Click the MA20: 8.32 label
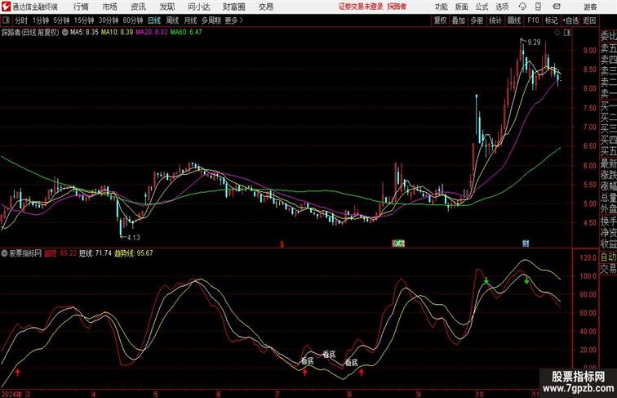This screenshot has width=617, height=398. 152,33
